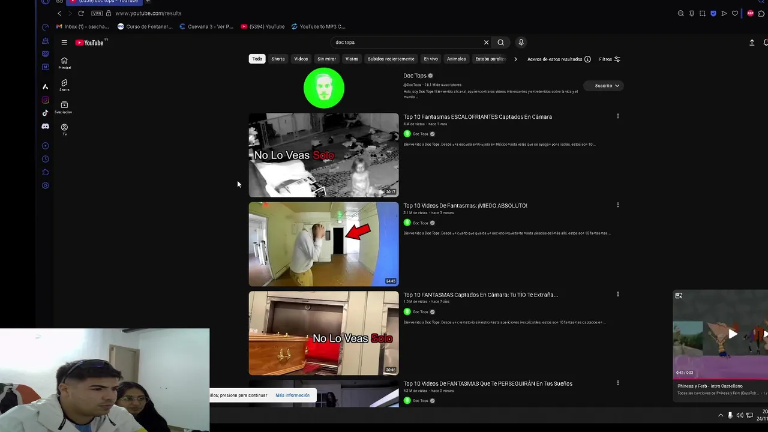Open options for ¡MIEDO ABSOLUTO! video
Viewport: 768px width, 432px height.
(617, 205)
